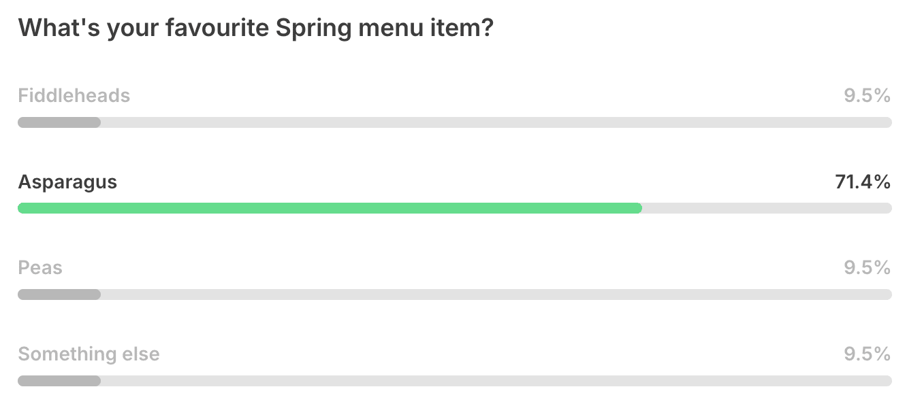Click the Peas gray progress bar
Image resolution: width=907 pixels, height=404 pixels.
(455, 294)
